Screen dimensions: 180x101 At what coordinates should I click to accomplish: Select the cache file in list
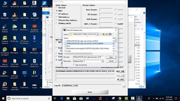(x=69, y=51)
